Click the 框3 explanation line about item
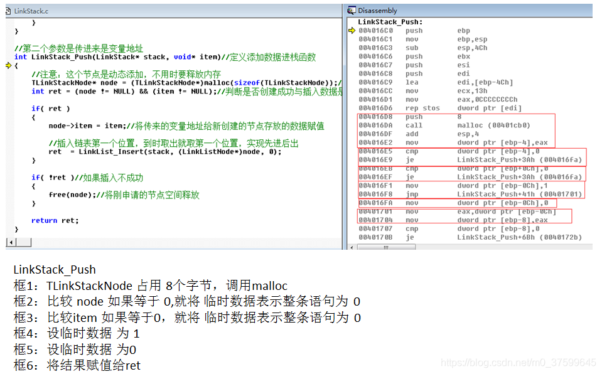Screen dimensions: 602x374 (187, 318)
